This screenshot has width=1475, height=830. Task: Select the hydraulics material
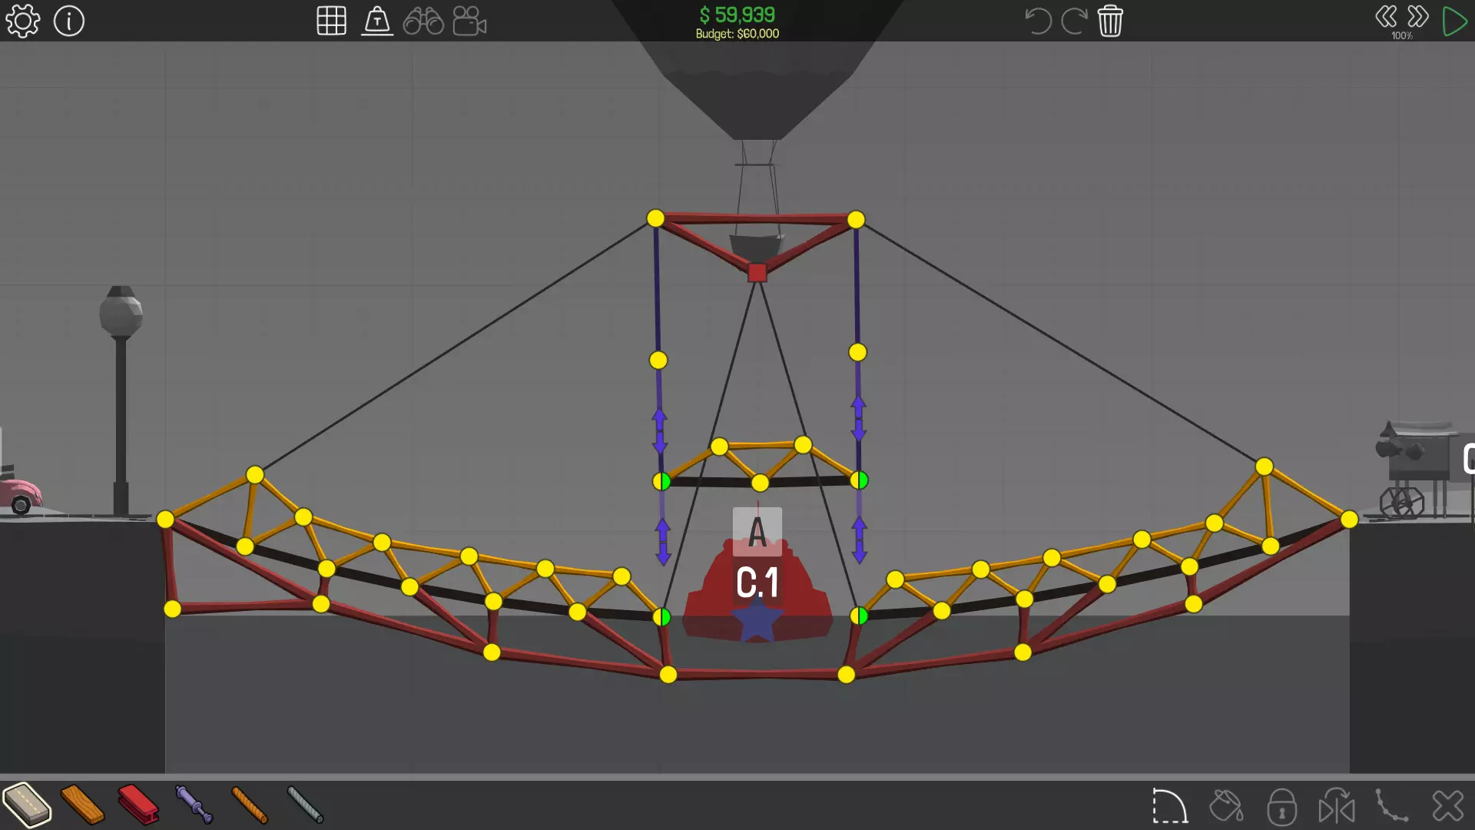(x=194, y=805)
